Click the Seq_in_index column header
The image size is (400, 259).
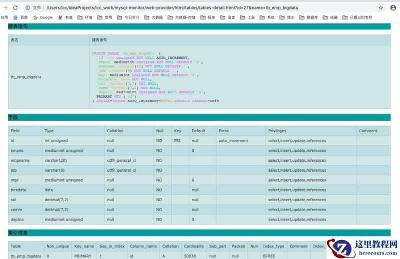click(112, 246)
